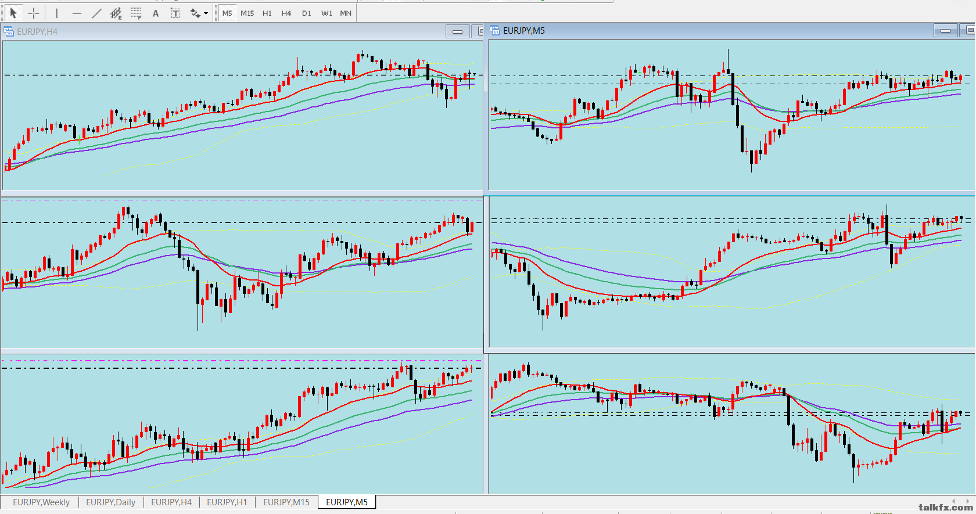Switch to the EURJPY,H4 bottom tab
The width and height of the screenshot is (976, 514).
tap(171, 502)
